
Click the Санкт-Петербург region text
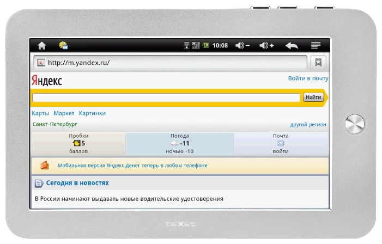[x=55, y=124]
